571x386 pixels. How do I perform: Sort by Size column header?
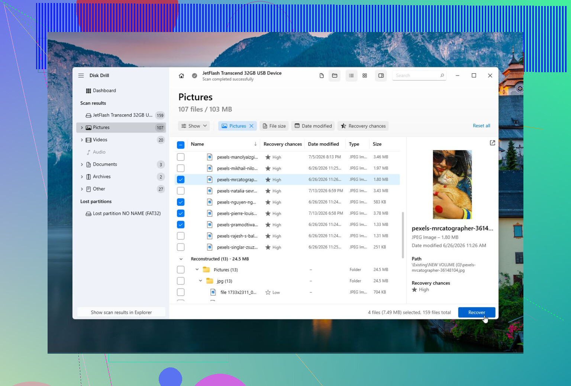click(377, 144)
